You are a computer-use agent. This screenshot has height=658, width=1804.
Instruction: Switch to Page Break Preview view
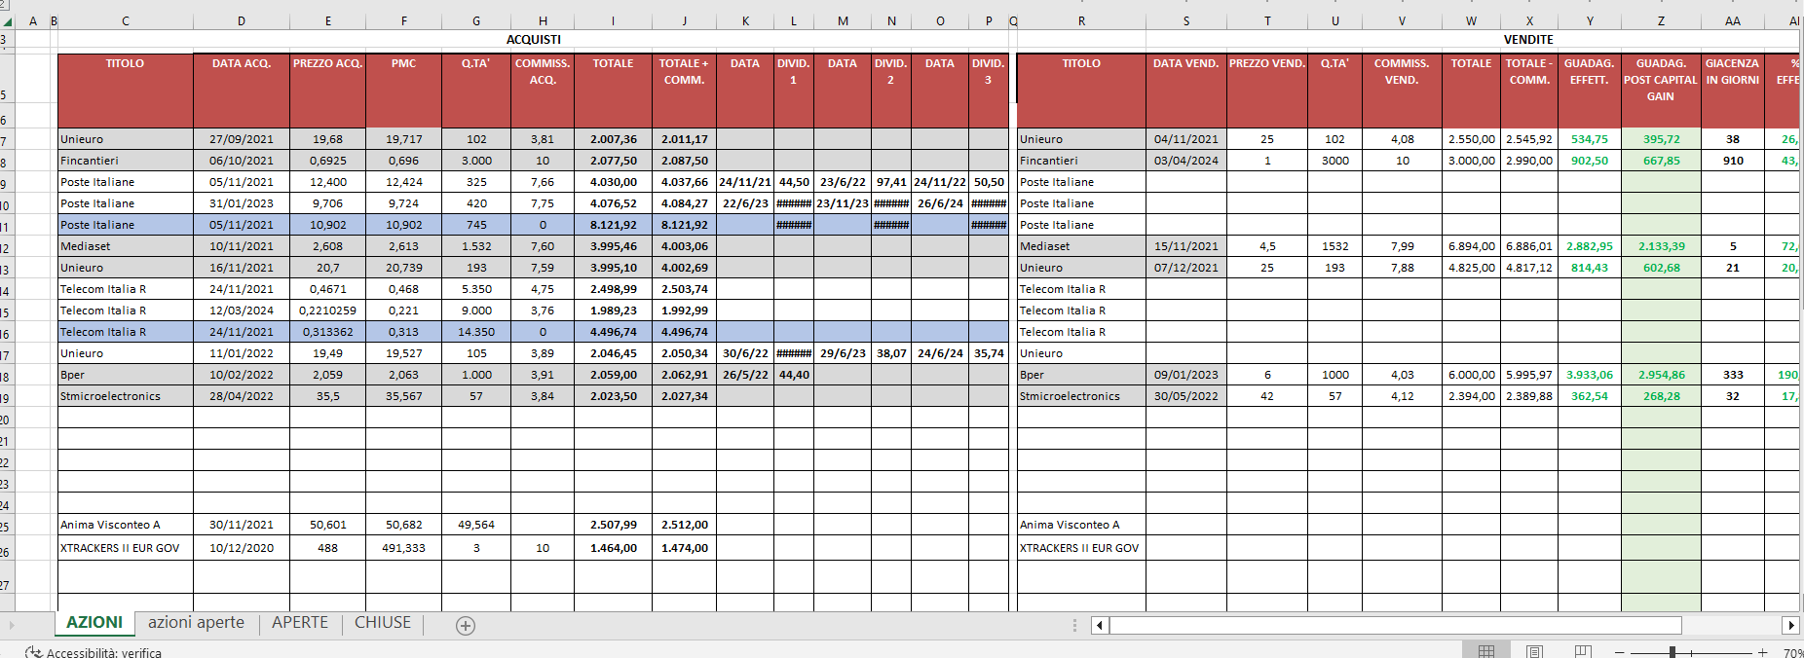1583,651
